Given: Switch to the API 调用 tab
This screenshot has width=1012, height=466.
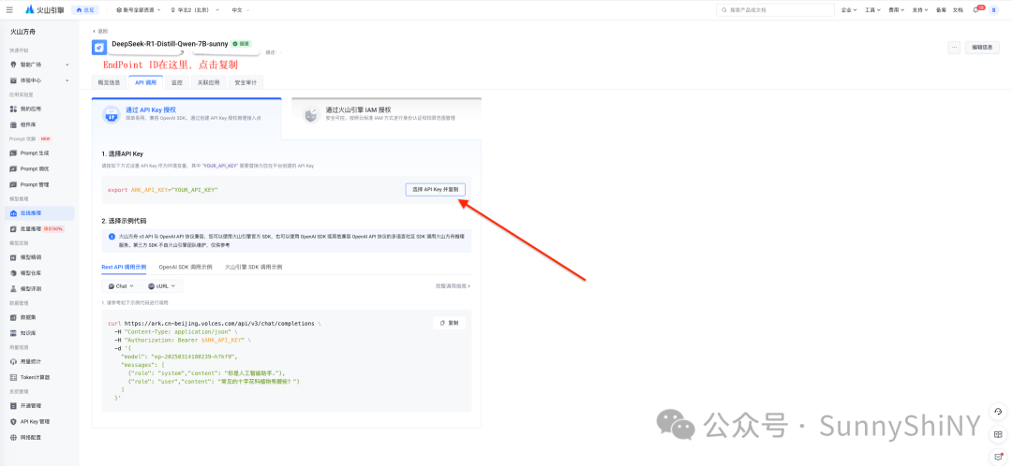Looking at the screenshot, I should click(145, 82).
